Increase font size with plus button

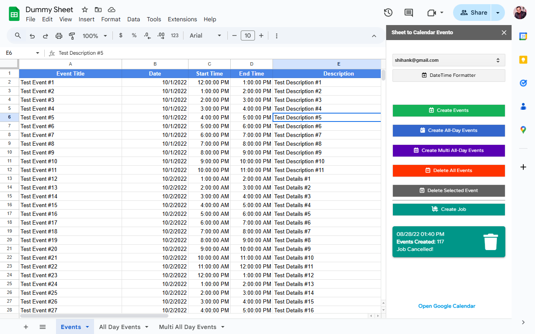pyautogui.click(x=261, y=36)
